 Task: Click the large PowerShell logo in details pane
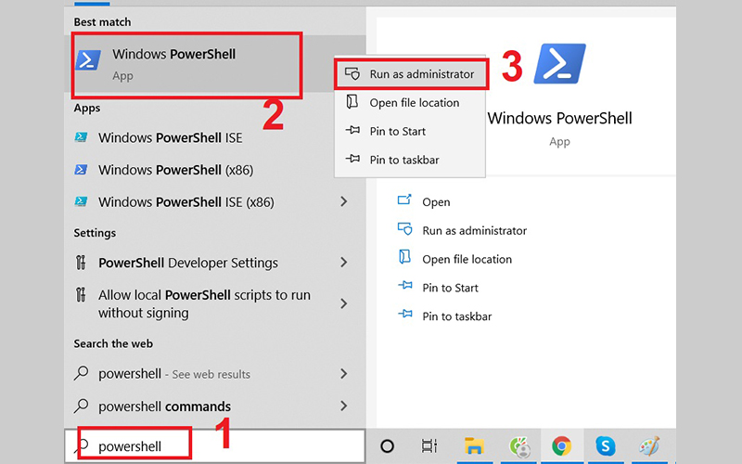click(x=560, y=64)
